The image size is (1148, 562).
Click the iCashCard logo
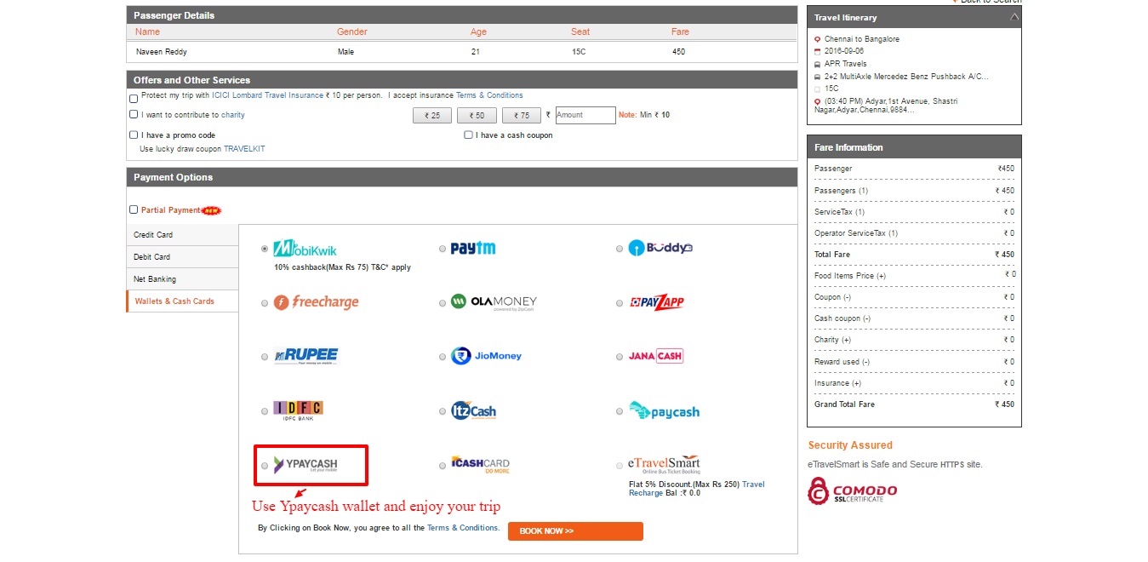480,465
